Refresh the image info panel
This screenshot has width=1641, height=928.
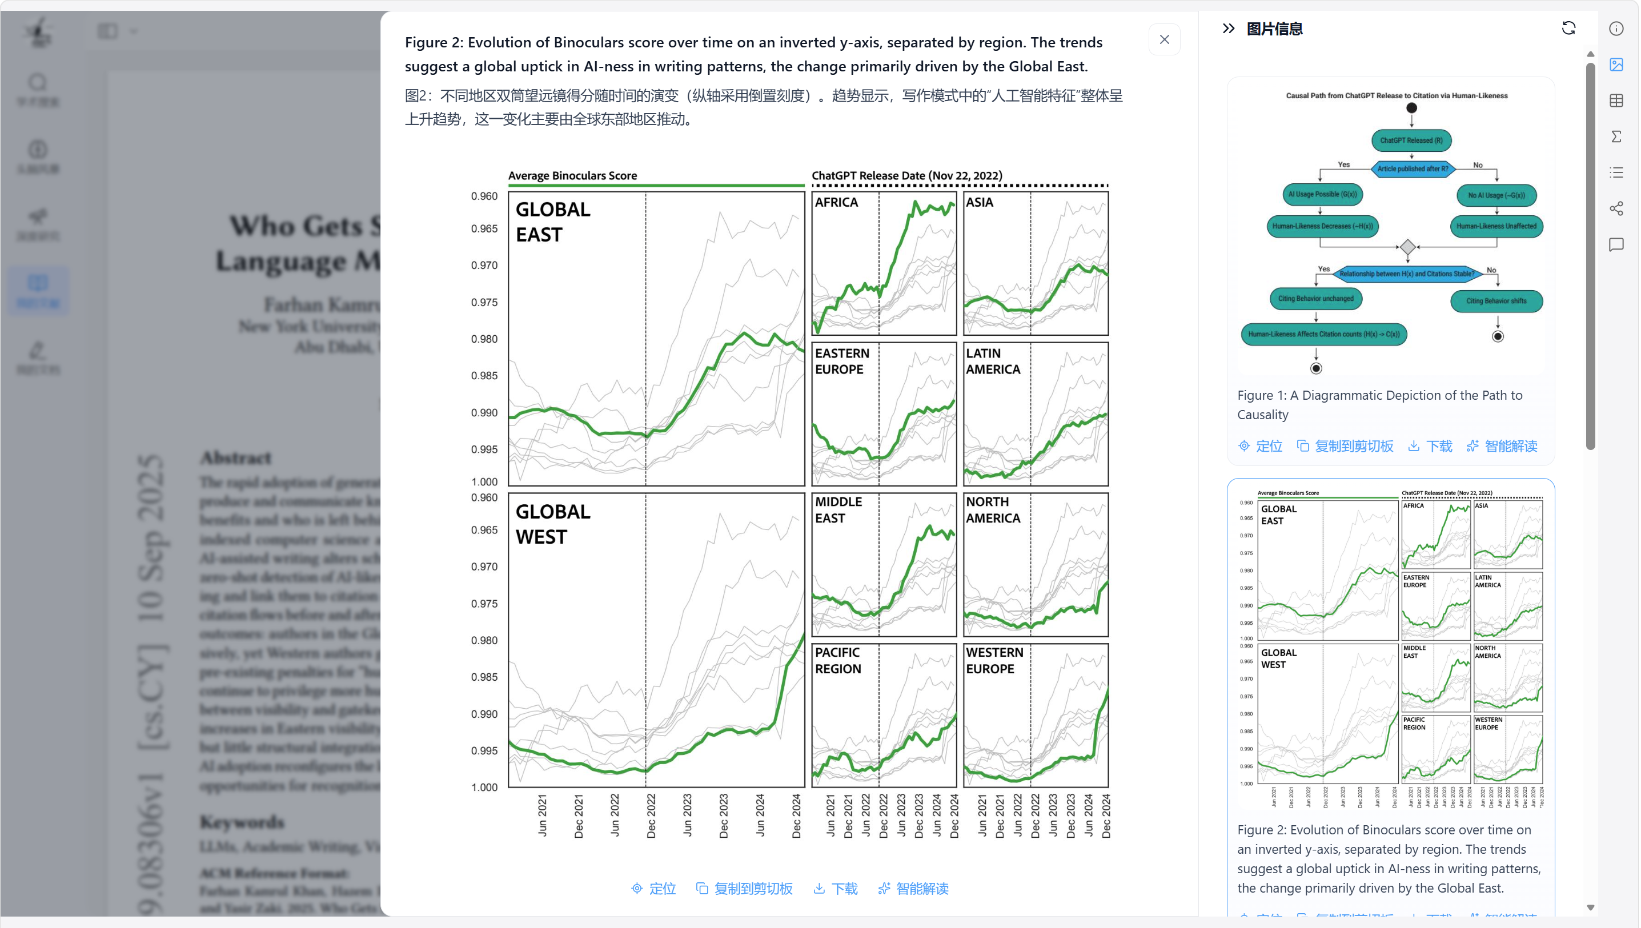pos(1568,28)
